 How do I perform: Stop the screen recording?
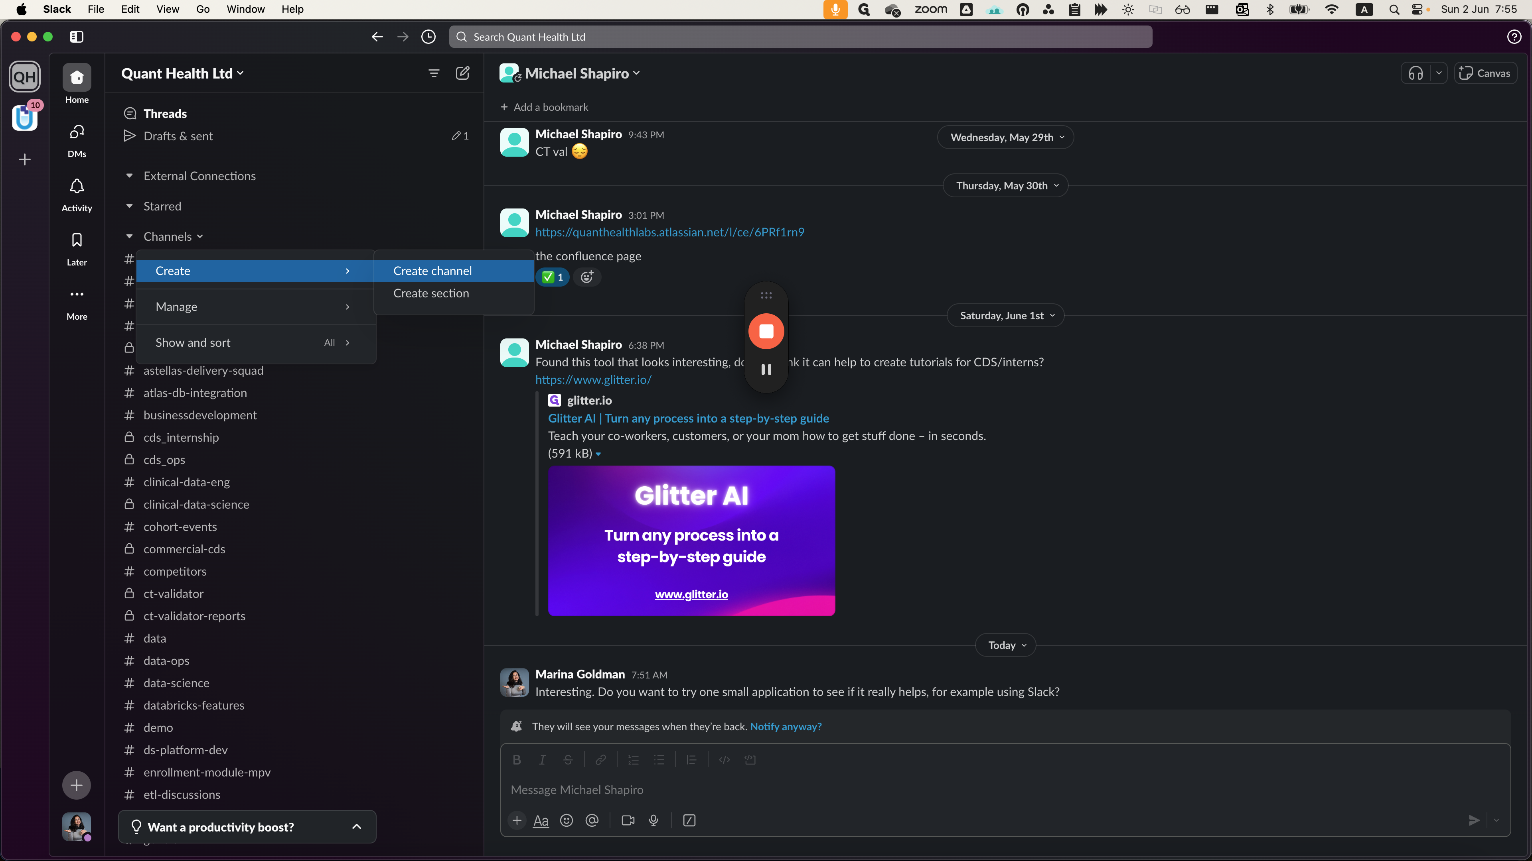click(x=766, y=331)
